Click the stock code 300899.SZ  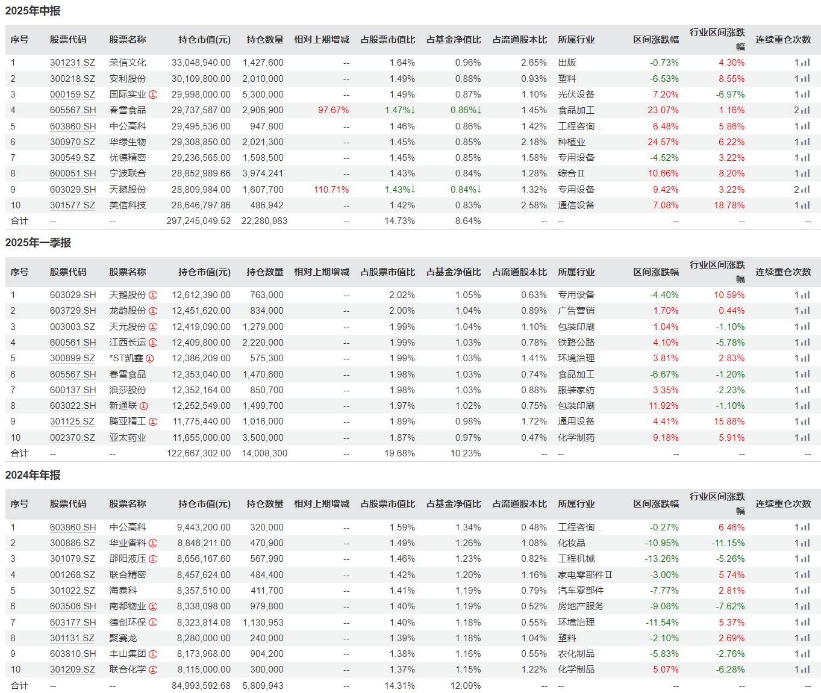point(72,358)
